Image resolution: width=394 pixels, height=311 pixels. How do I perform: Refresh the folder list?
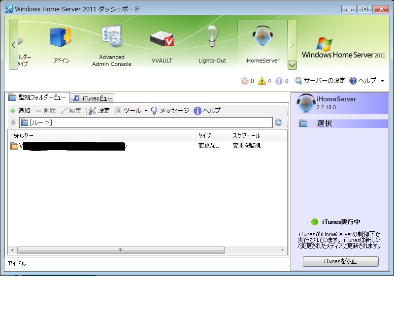(278, 123)
